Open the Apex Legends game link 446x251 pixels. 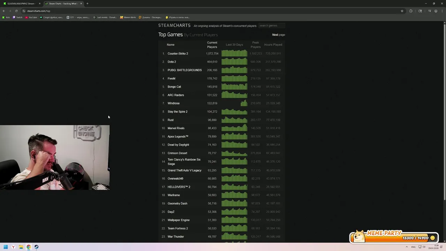[x=178, y=137]
